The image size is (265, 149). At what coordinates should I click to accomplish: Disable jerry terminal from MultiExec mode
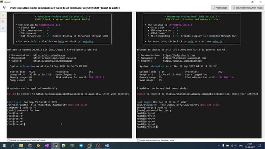tap(138, 140)
